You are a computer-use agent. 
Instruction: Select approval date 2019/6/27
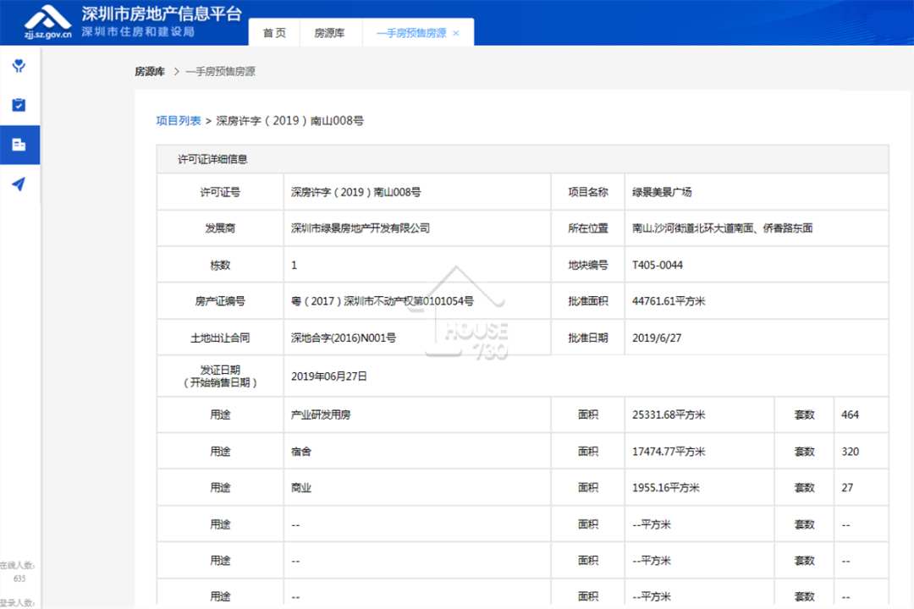657,338
